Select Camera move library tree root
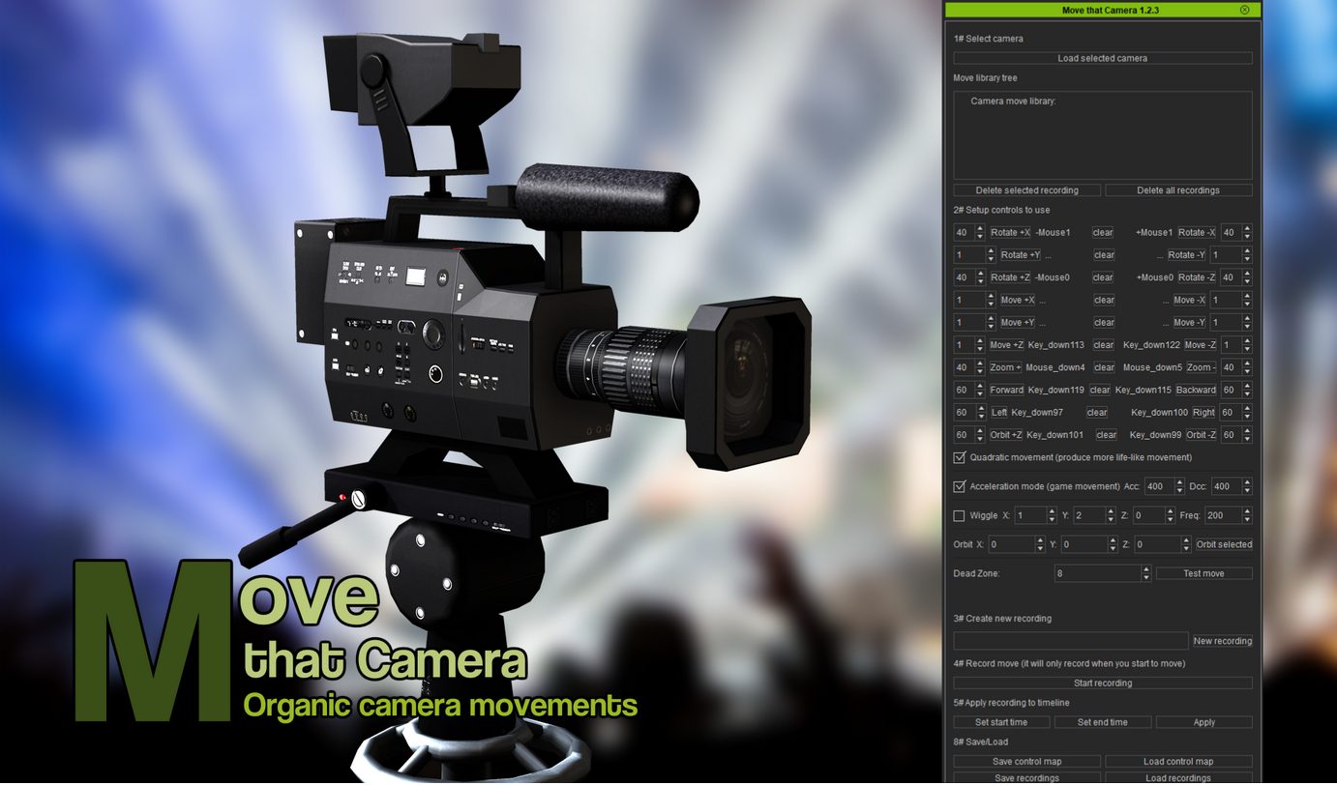The height and width of the screenshot is (785, 1337). tap(1013, 101)
